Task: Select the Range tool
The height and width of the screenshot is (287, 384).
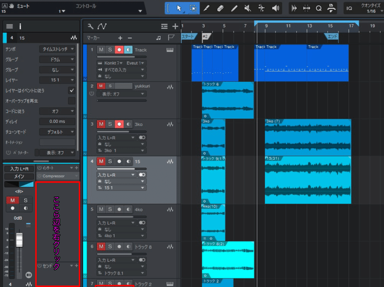Action: (193, 8)
